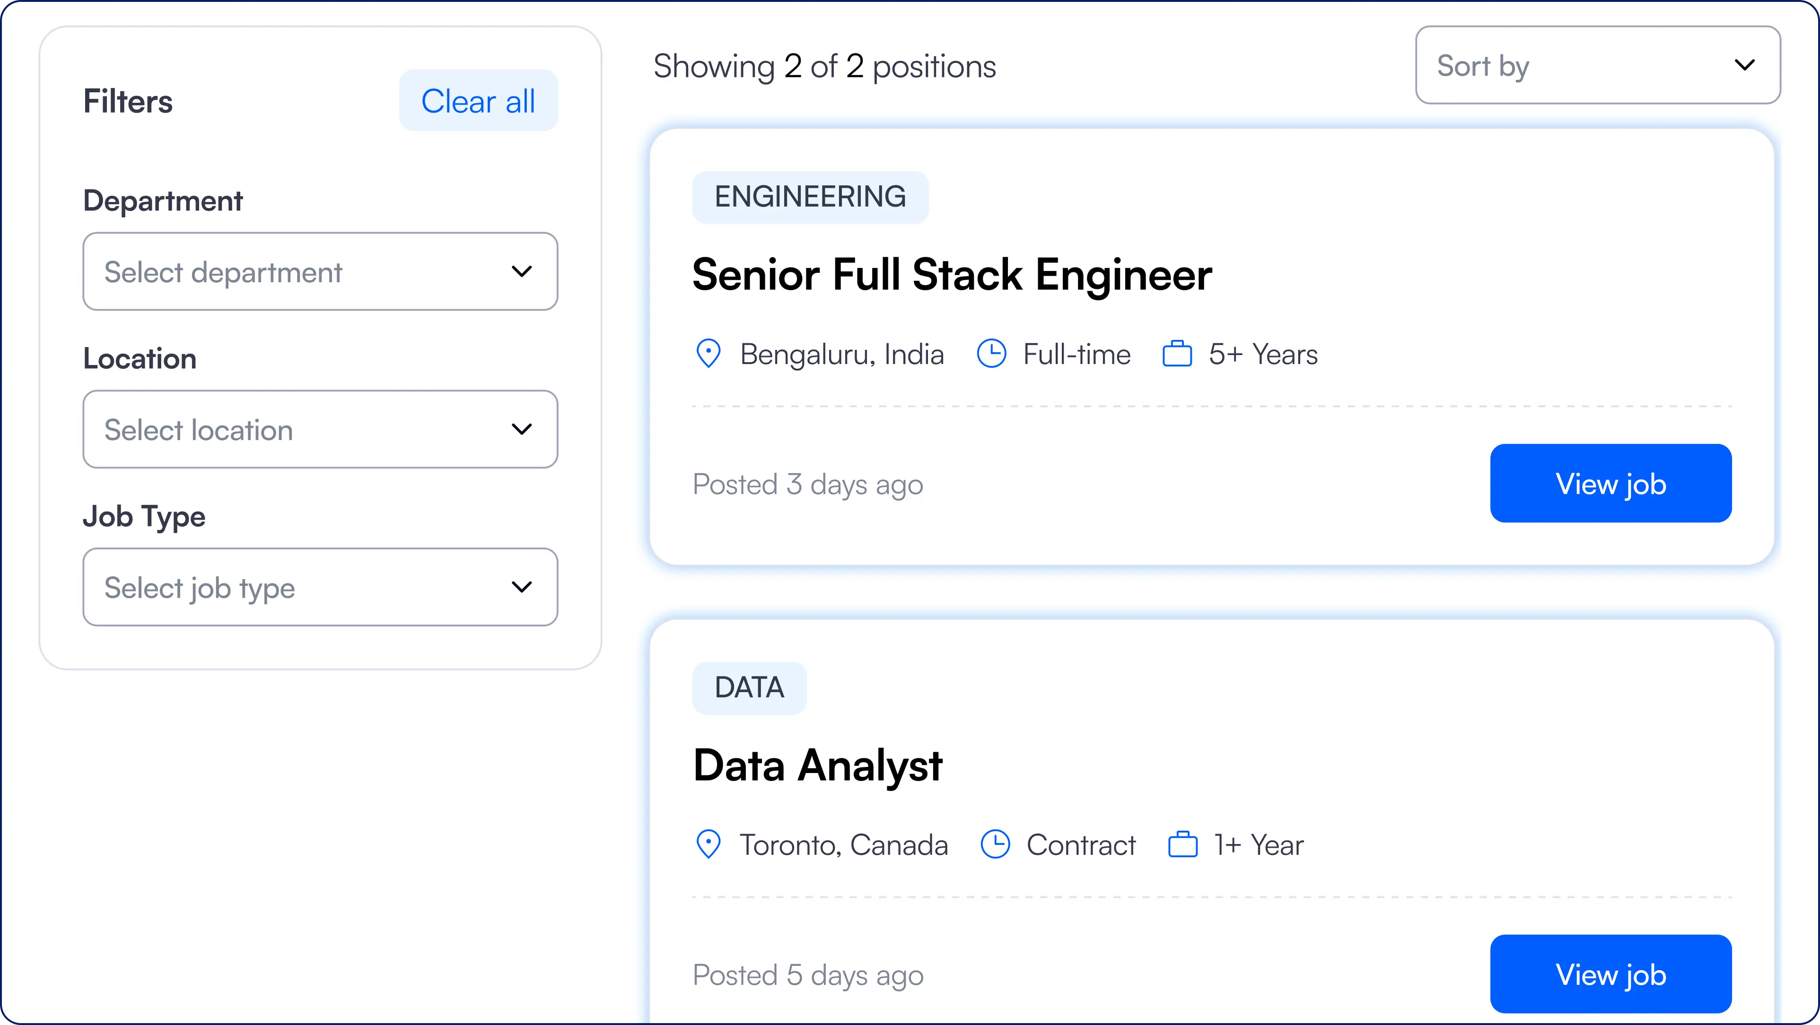Click briefcase icon beside 1+ Year
Screen dimensions: 1820x1025
coord(1182,844)
